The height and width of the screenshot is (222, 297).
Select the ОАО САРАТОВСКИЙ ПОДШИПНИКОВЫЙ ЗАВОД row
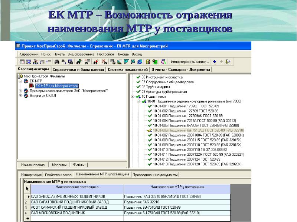(x=74, y=202)
